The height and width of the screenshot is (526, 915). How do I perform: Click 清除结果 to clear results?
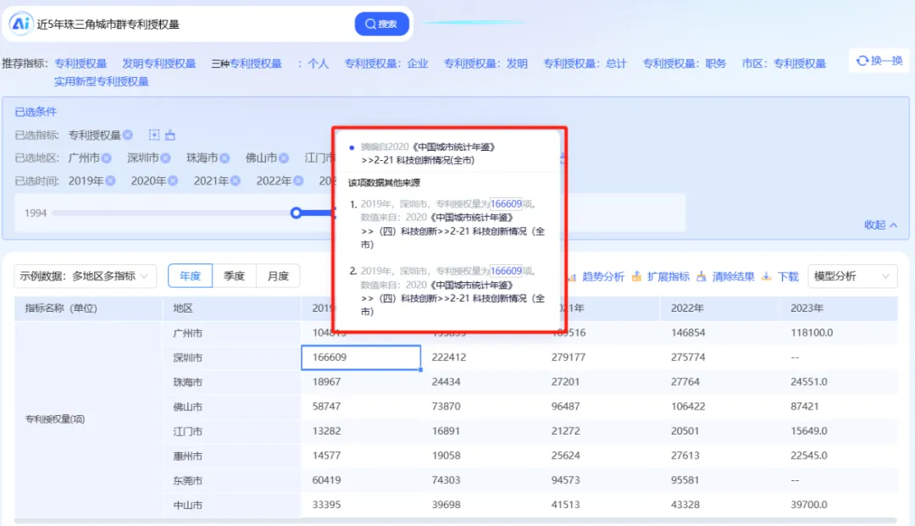coord(726,276)
